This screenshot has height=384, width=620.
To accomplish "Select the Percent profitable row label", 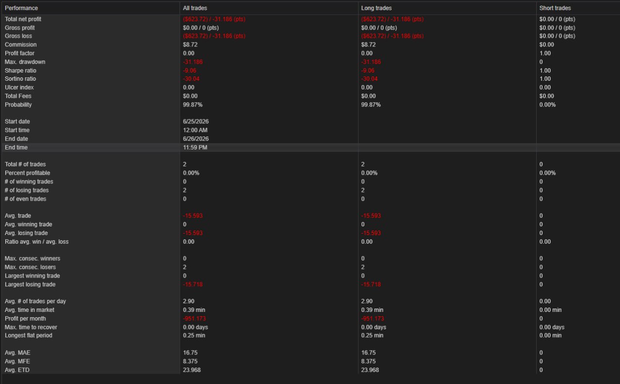I will point(27,173).
